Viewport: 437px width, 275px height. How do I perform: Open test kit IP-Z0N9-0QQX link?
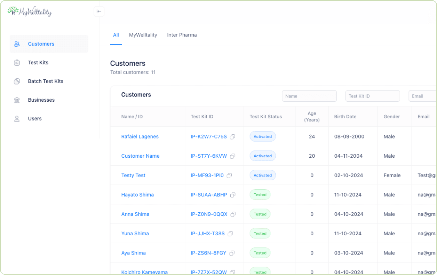[209, 214]
